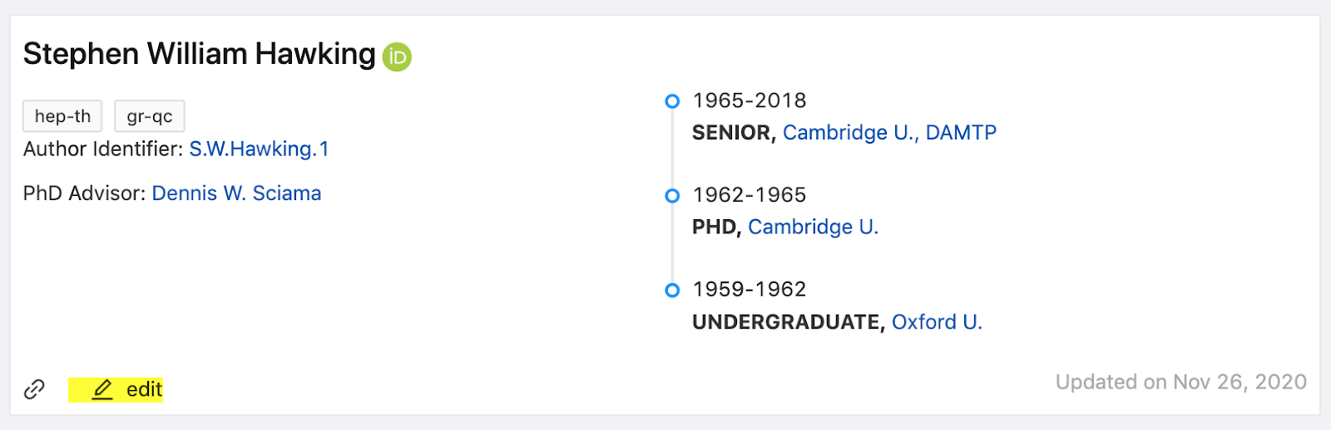Open PhD advisor Dennis W. Sciama's profile
The width and height of the screenshot is (1331, 430).
[x=236, y=193]
